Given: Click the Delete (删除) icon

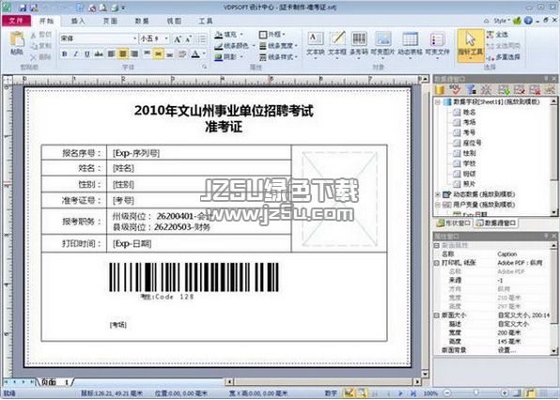Looking at the screenshot, I should [x=34, y=57].
